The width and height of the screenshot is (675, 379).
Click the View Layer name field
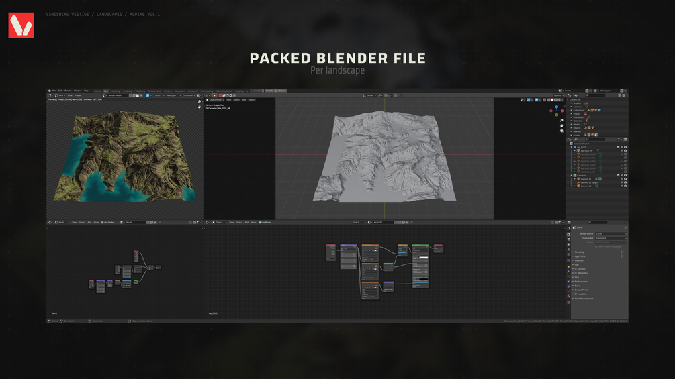[x=610, y=91]
